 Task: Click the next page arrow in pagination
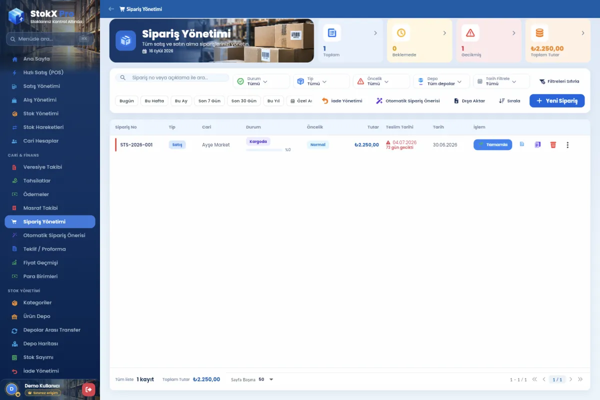(x=571, y=379)
